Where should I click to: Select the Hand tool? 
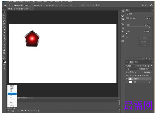coord(4,50)
